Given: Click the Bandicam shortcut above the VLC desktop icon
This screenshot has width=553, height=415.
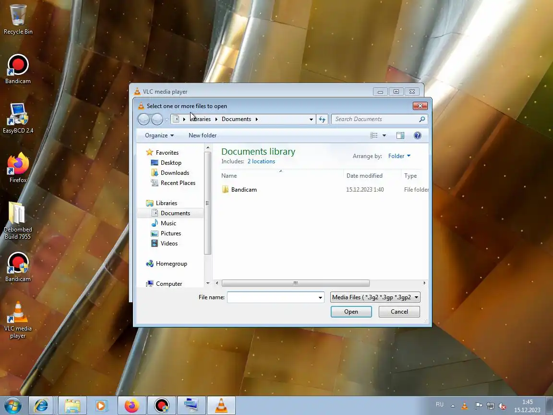Looking at the screenshot, I should (18, 267).
